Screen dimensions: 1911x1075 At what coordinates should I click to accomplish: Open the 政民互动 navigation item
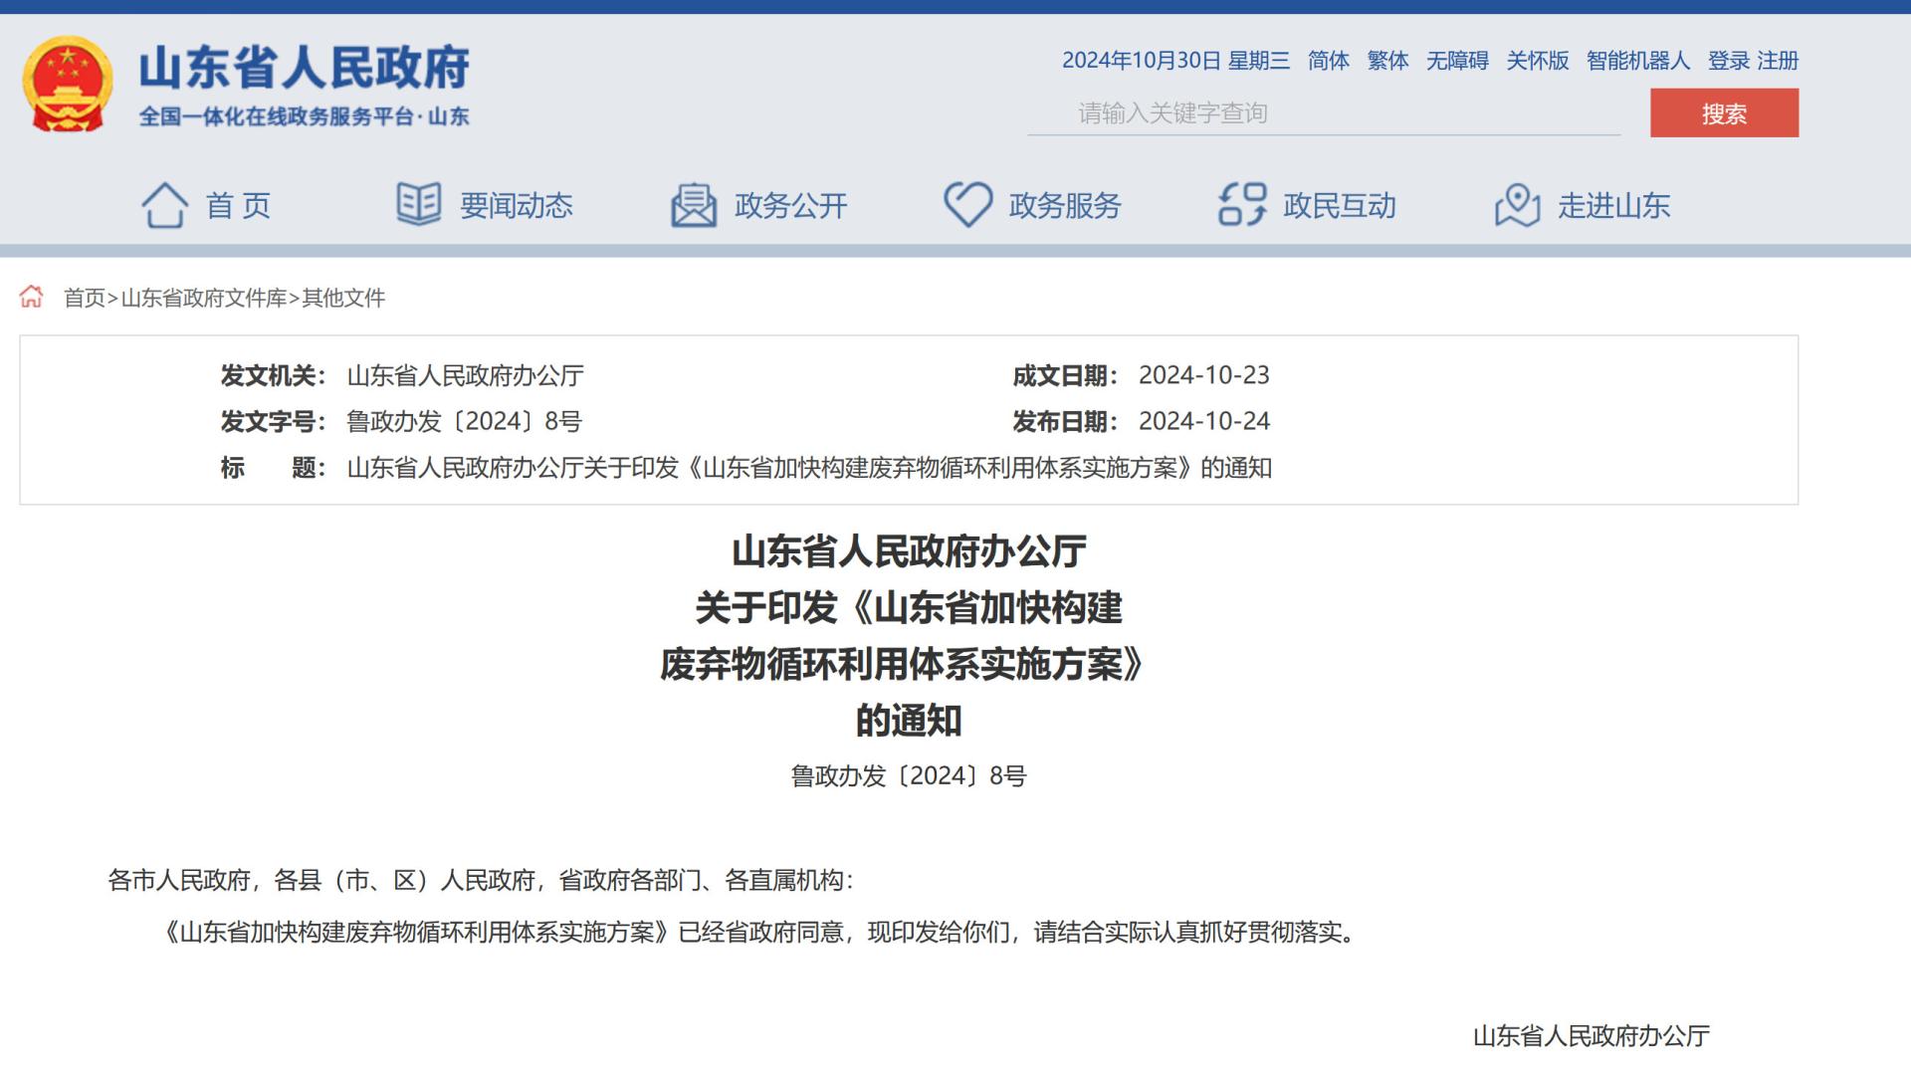point(1340,206)
